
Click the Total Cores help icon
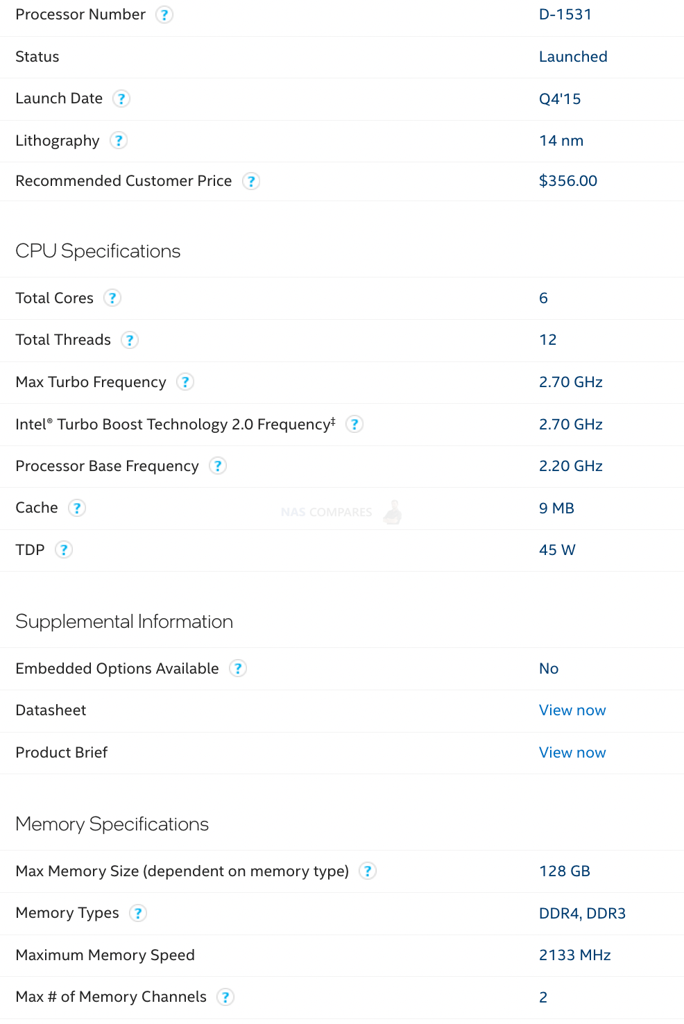click(112, 298)
